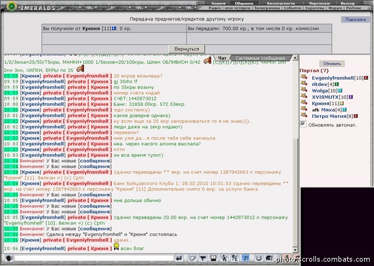Open Форум submenu item
Image resolution: width=374 pixels, height=266 pixels.
pyautogui.click(x=335, y=8)
